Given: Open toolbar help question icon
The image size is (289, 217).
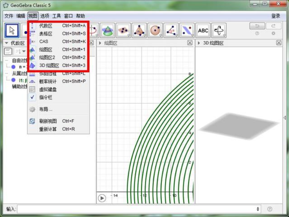Looking at the screenshot, I should [257, 33].
